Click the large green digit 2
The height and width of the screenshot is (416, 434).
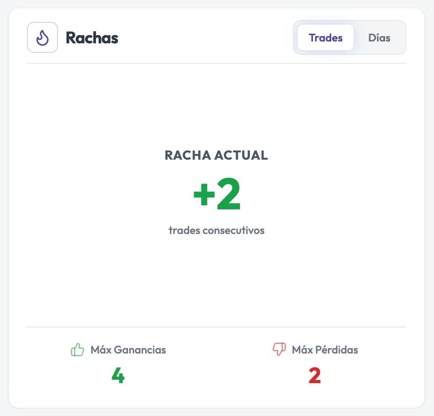pos(228,194)
